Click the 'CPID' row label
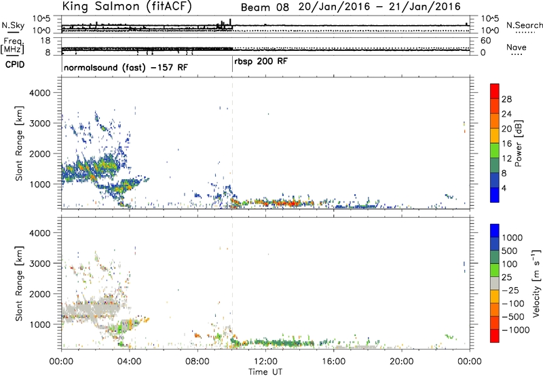The width and height of the screenshot is (543, 376). pyautogui.click(x=15, y=64)
